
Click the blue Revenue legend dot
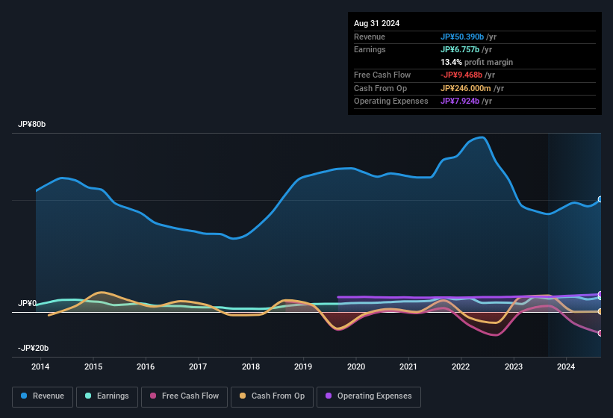(24, 396)
